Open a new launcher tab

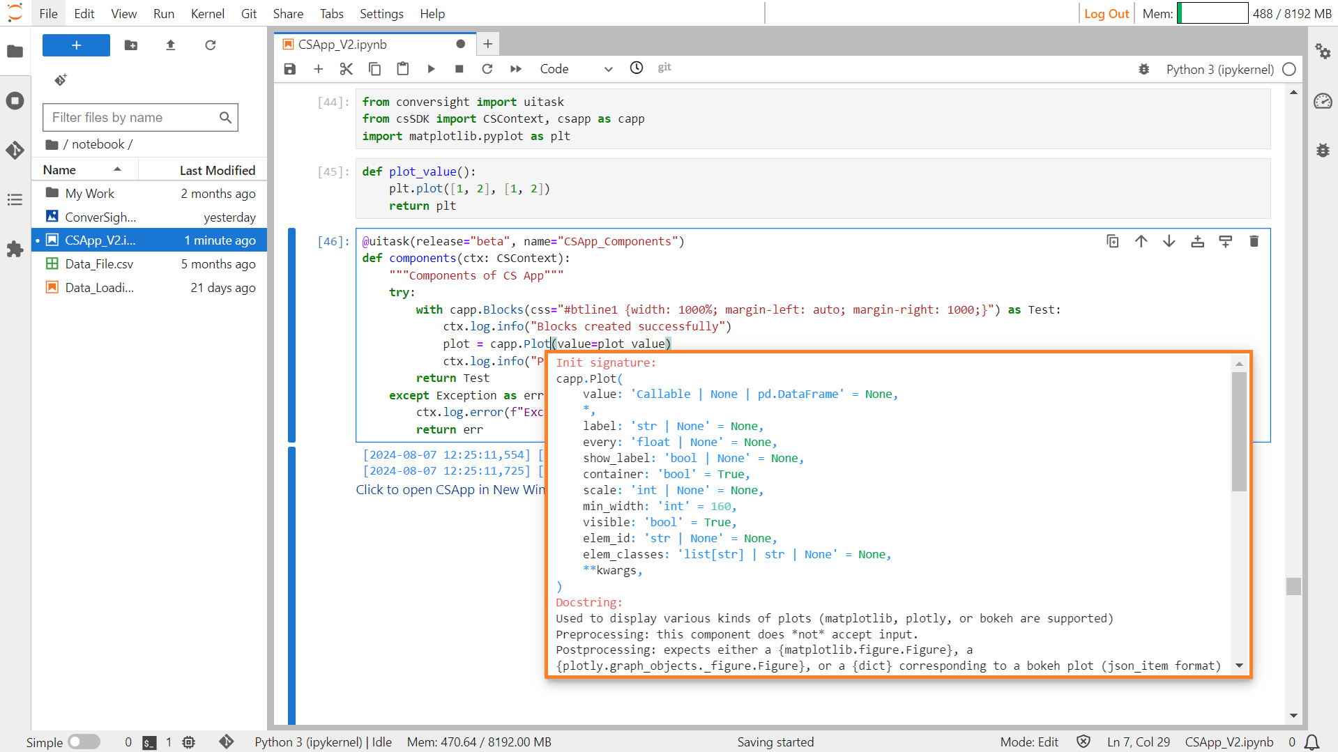(487, 44)
